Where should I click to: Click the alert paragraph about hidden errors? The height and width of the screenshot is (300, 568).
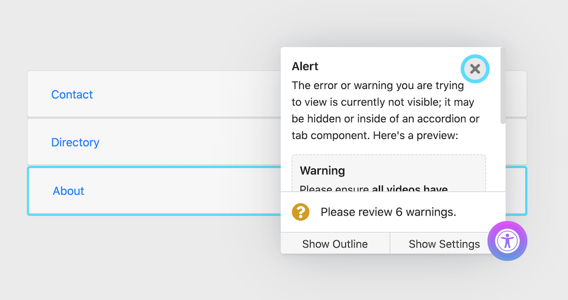[x=386, y=111]
